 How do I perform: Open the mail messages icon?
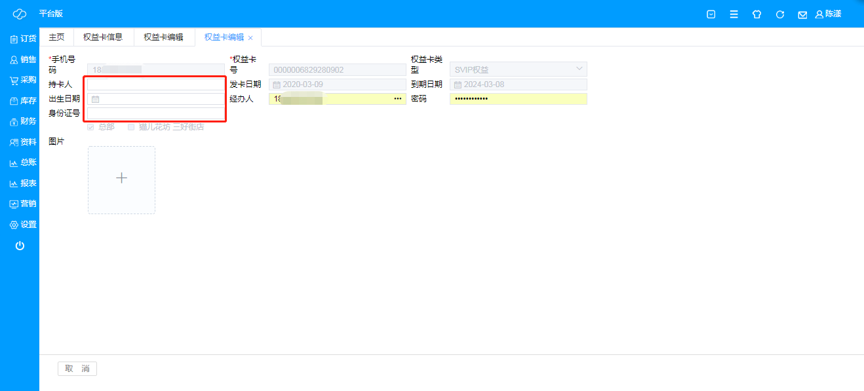[x=802, y=14]
